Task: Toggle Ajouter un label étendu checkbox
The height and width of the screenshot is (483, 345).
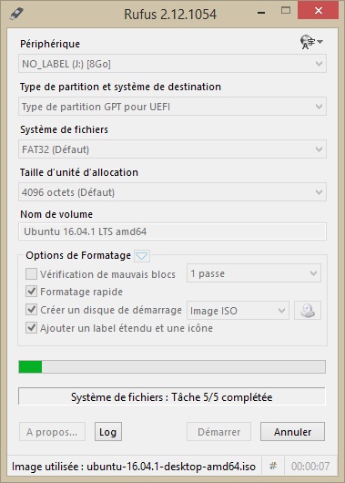Action: 31,328
